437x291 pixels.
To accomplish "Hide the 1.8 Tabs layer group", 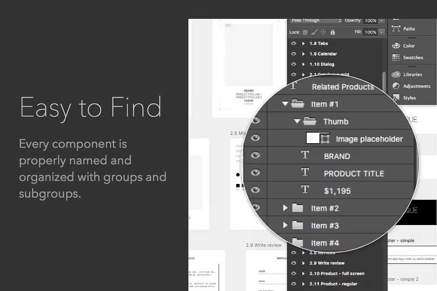I will point(293,43).
